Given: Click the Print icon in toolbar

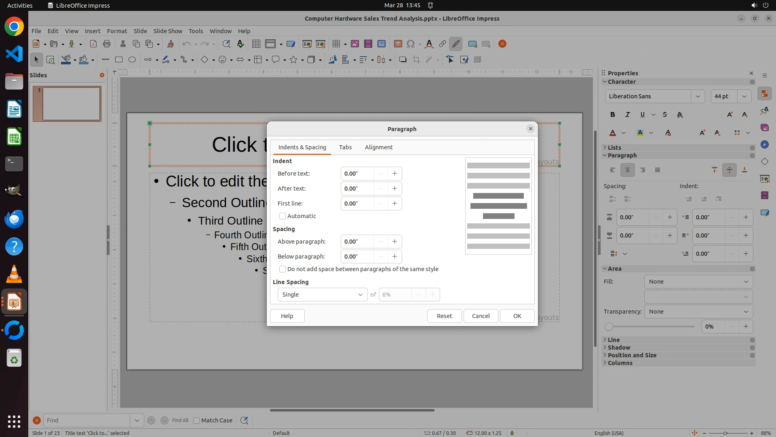Looking at the screenshot, I should coord(107,44).
